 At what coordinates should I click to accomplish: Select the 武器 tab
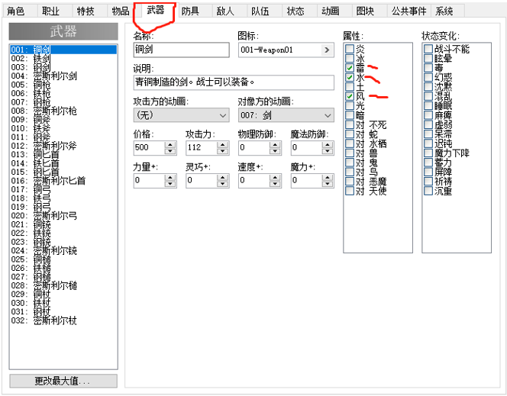pyautogui.click(x=155, y=10)
